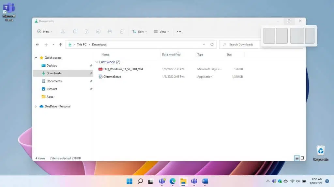
Task: Select the Documents folder in Quick access
Action: coord(54,81)
